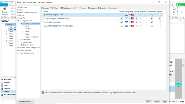Tick row checkbox for AnyTM: English to Hebrew 2.sdltm
This screenshot has height=104, width=185.
tap(42, 18)
